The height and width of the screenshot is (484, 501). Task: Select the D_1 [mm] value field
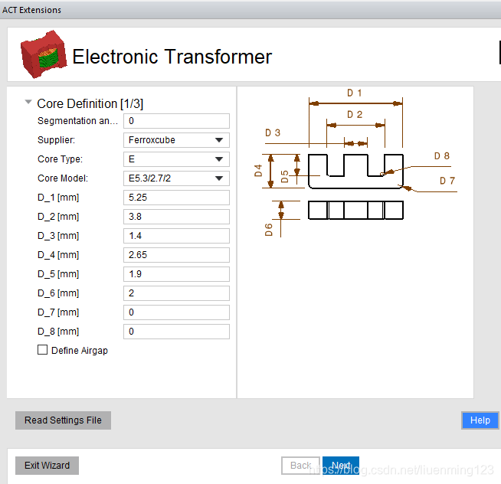[x=176, y=198]
